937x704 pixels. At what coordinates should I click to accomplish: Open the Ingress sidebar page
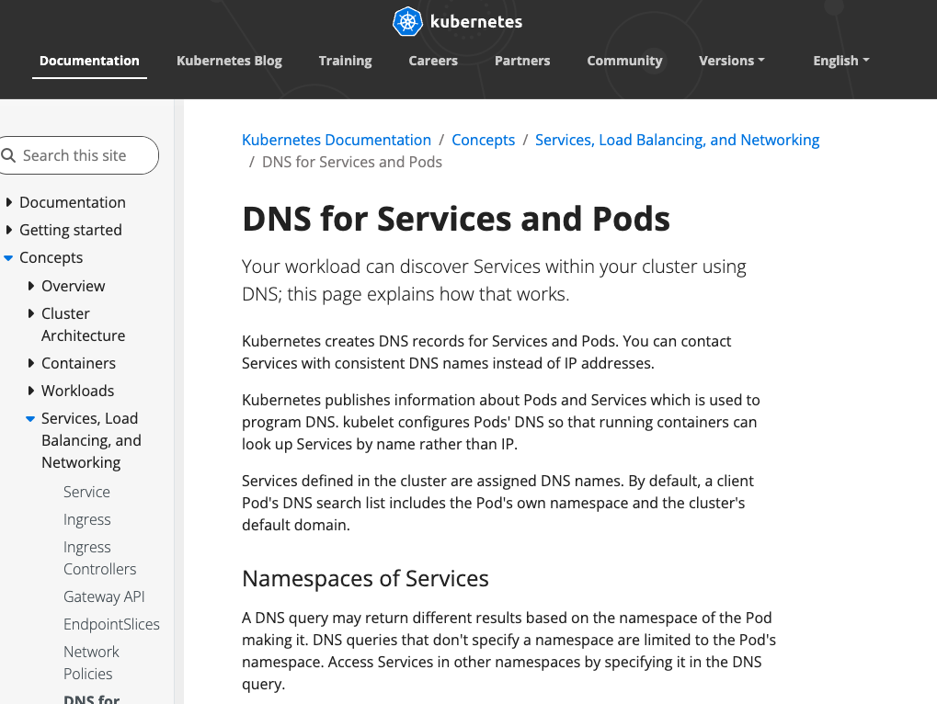(x=86, y=519)
